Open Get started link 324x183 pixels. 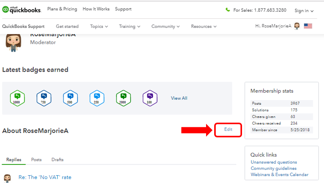[67, 26]
